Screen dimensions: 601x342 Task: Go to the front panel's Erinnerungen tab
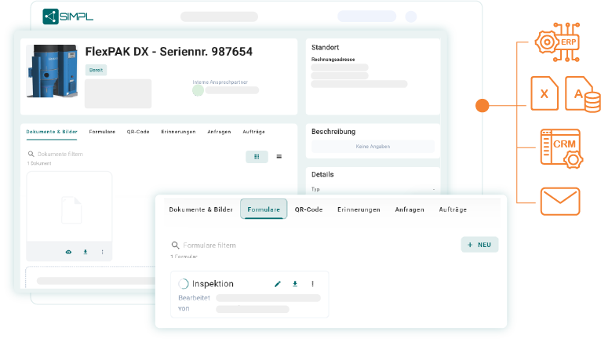pos(359,210)
